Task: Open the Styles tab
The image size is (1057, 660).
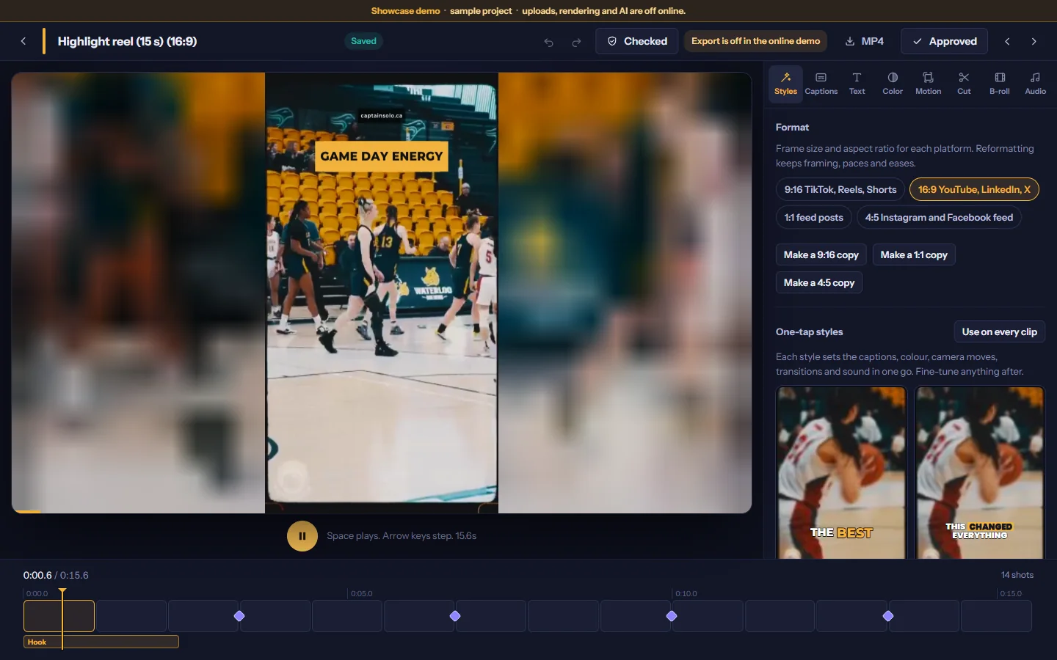Action: click(x=785, y=84)
